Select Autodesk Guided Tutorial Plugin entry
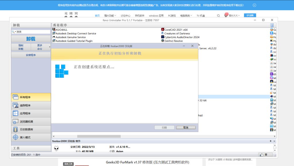294x166 pixels. coord(74,41)
